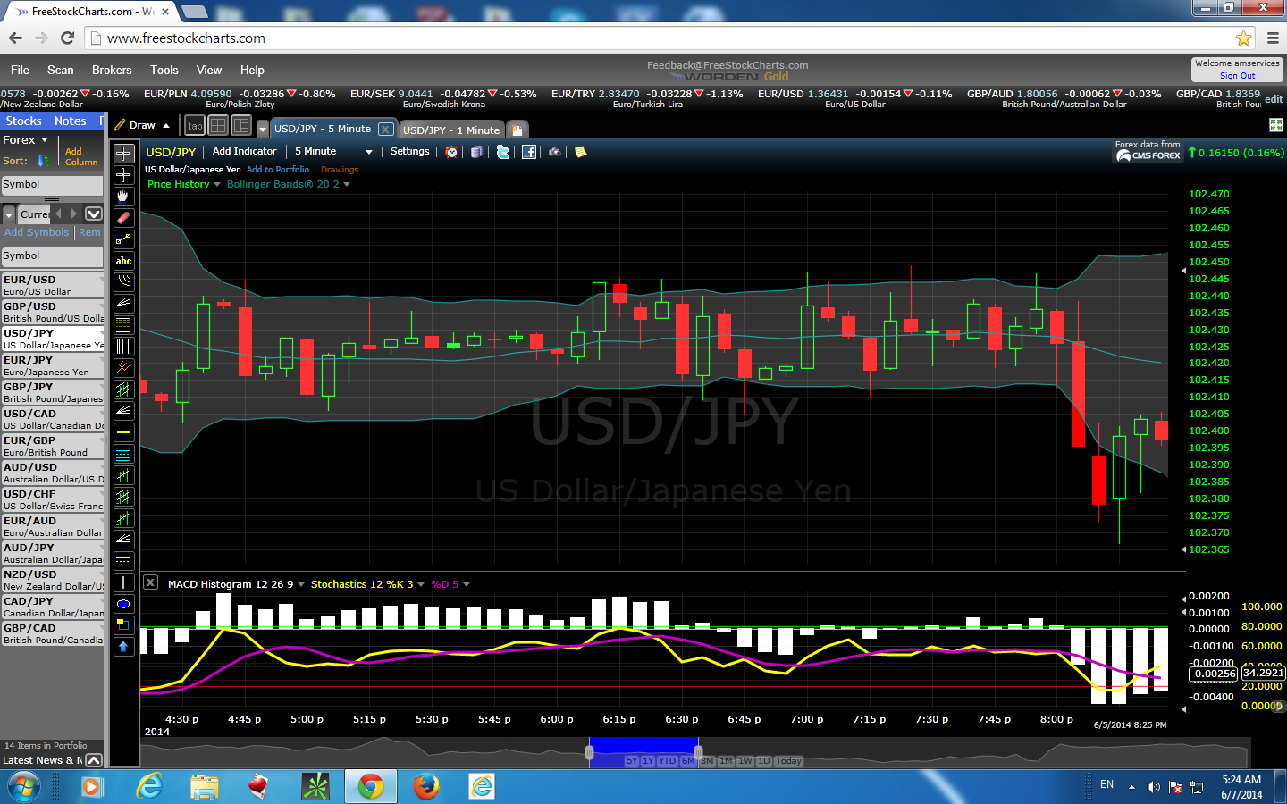Viewport: 1287px width, 804px height.
Task: Select USD/CAD in the watchlist
Action: [53, 419]
